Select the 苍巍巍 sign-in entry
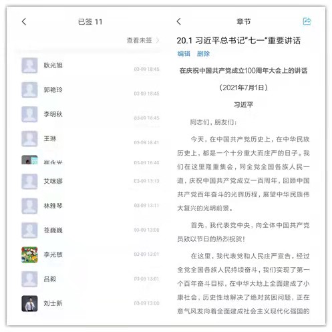 [x=91, y=230]
